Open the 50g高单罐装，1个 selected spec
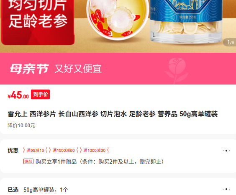The width and height of the screenshot is (236, 195). click(46, 190)
